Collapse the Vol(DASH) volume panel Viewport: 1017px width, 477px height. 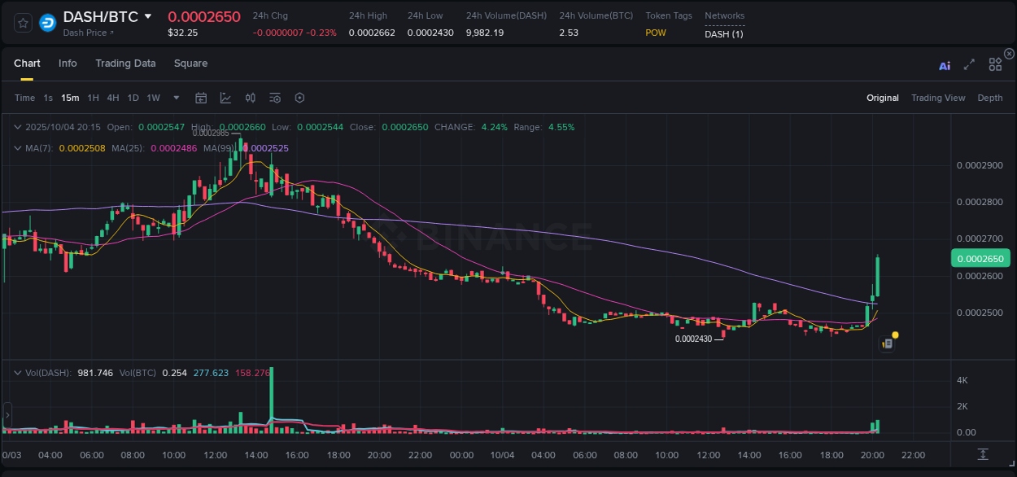pos(16,372)
